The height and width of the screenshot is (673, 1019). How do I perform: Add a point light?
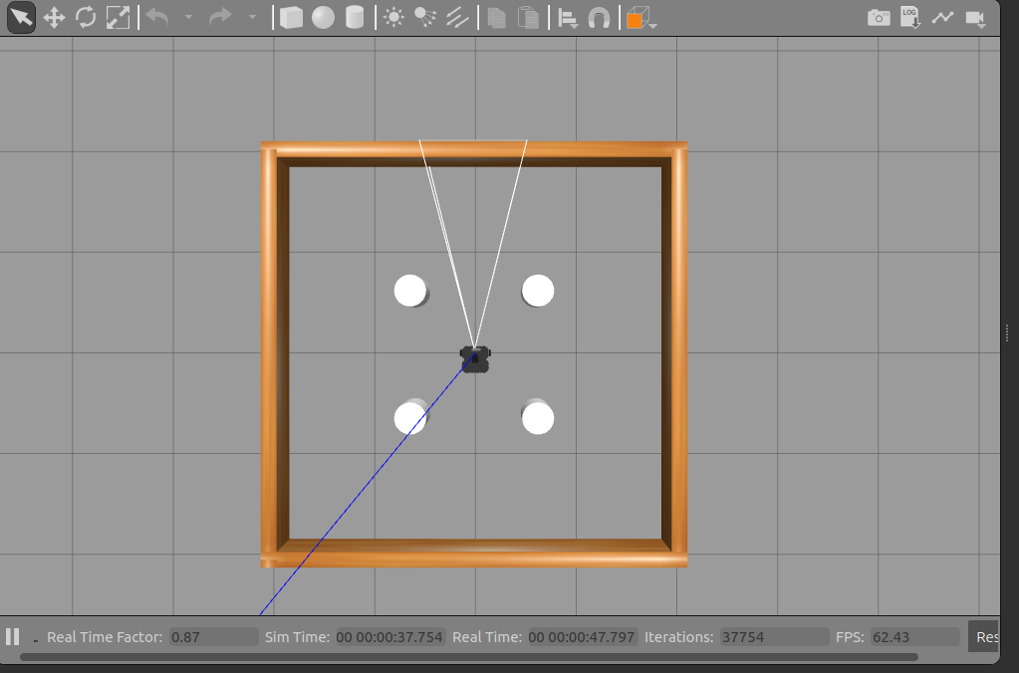(x=394, y=18)
